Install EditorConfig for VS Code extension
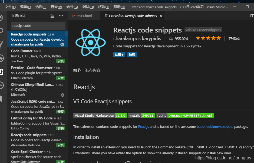 (61, 128)
